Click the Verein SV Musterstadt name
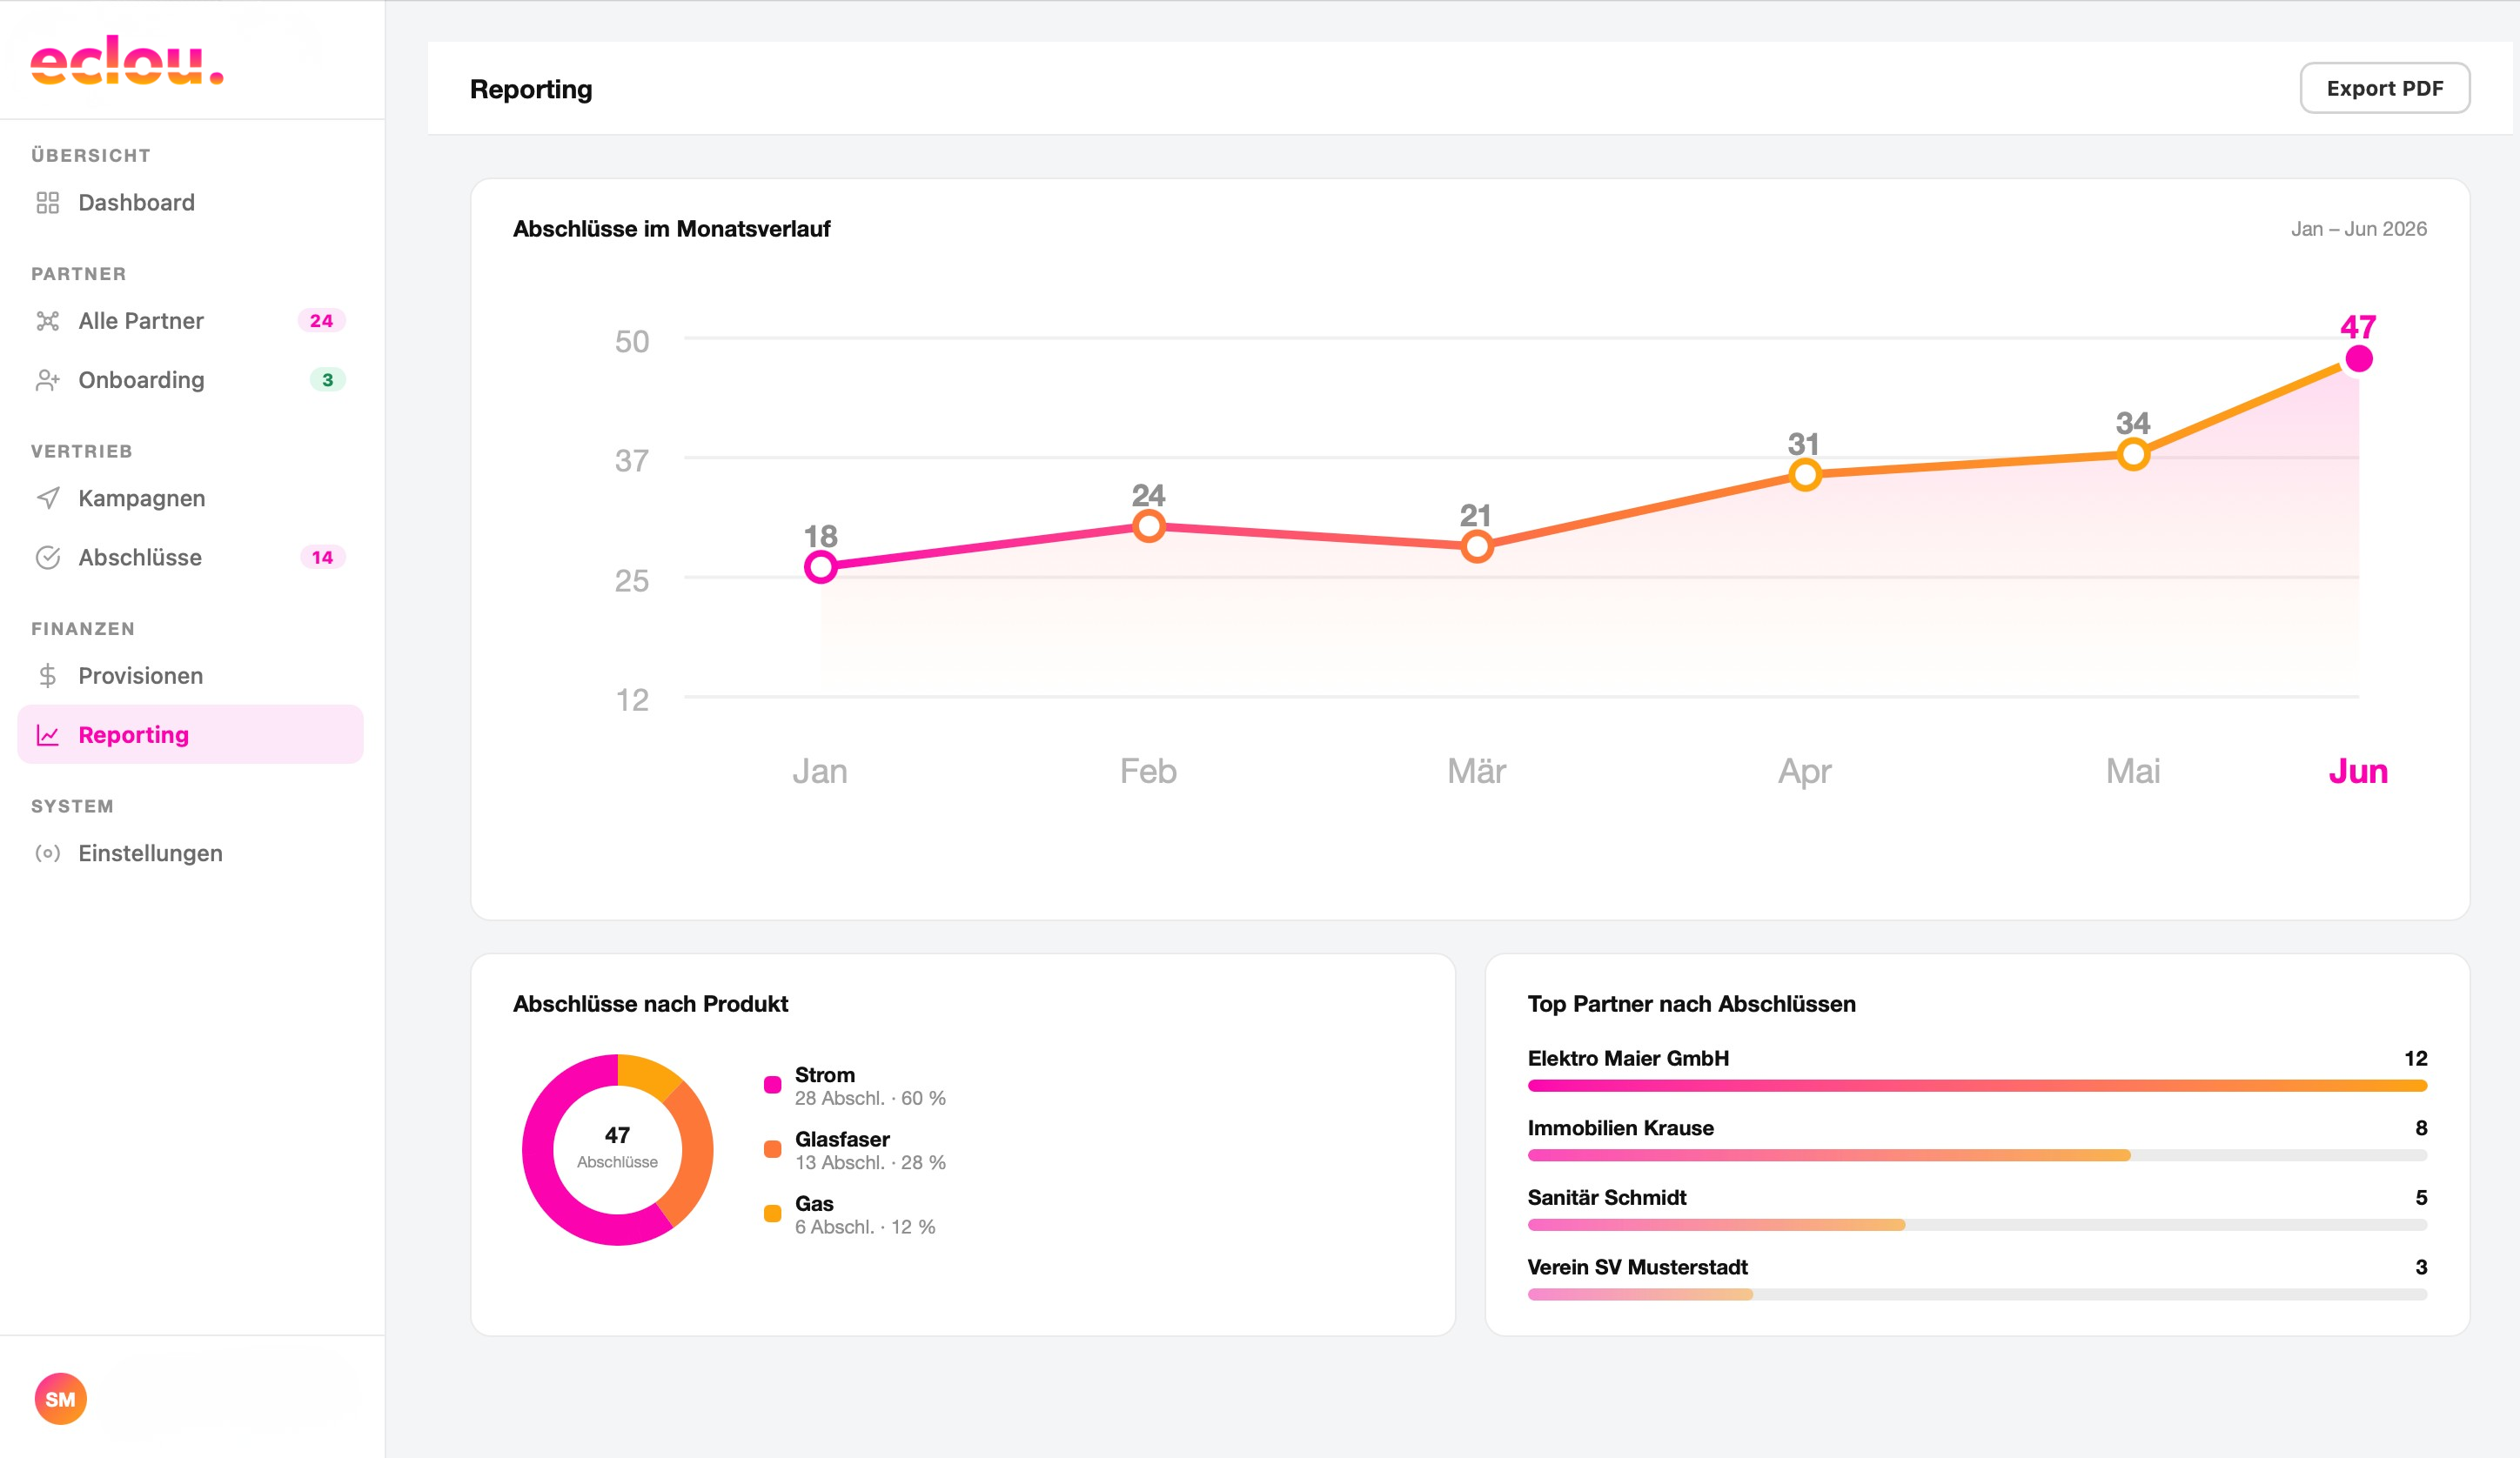The height and width of the screenshot is (1458, 2520). [x=1638, y=1267]
